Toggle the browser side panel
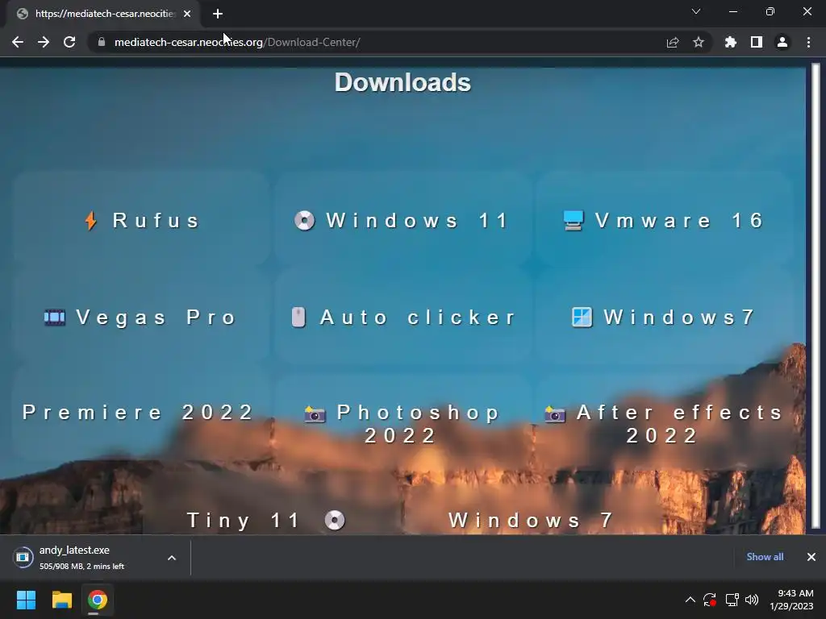 [757, 42]
